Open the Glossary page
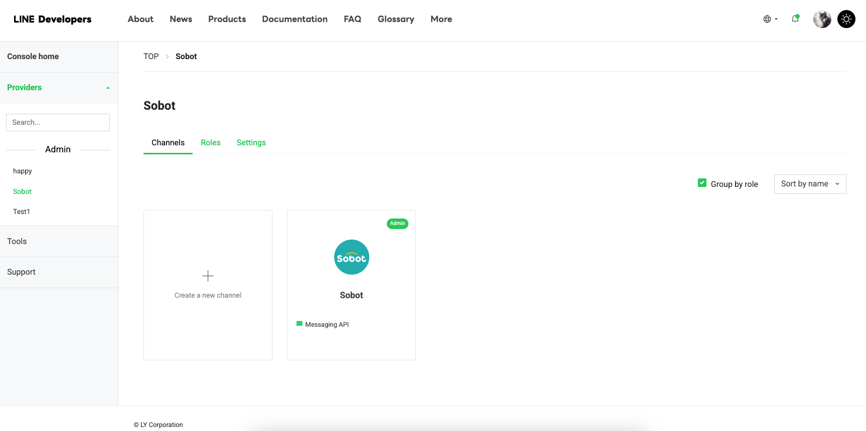 click(x=396, y=19)
